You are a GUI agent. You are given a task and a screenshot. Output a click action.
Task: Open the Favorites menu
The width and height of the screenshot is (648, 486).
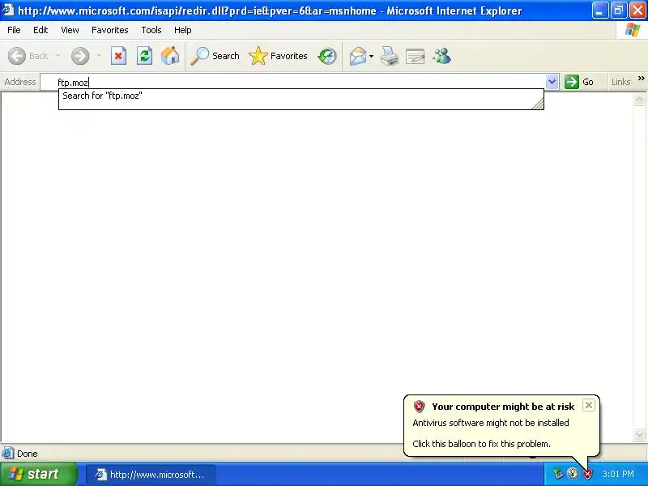[110, 30]
